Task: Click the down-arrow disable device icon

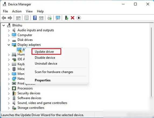Action: (79, 18)
